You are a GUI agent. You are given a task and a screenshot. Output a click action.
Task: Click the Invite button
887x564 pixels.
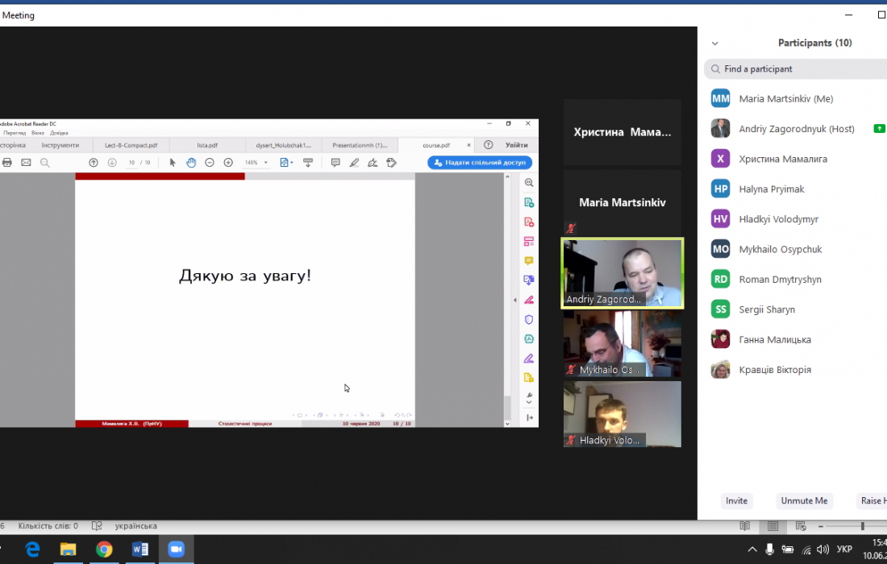(736, 500)
